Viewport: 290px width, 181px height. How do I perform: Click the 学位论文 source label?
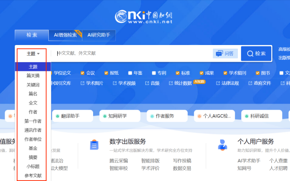(x=62, y=73)
